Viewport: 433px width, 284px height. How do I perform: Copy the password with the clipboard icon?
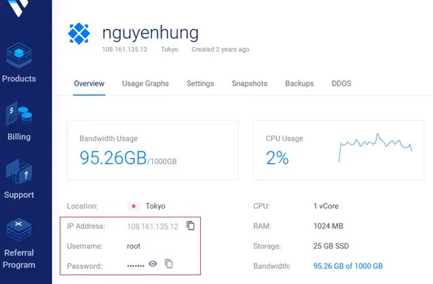coord(169,264)
